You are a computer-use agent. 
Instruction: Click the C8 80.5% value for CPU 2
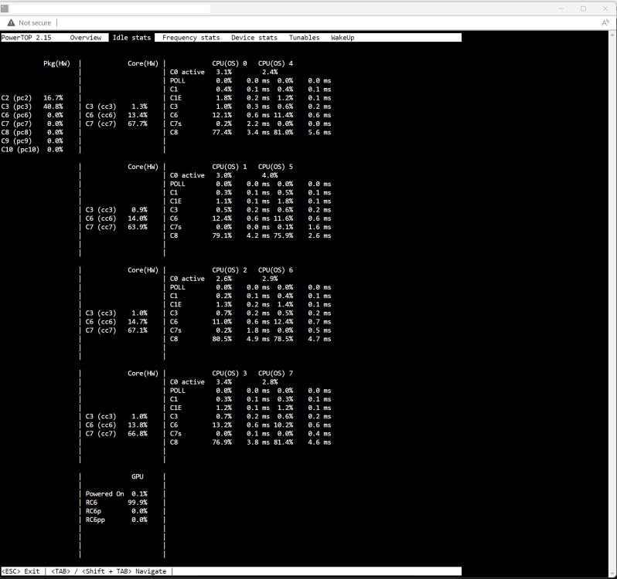pyautogui.click(x=222, y=339)
